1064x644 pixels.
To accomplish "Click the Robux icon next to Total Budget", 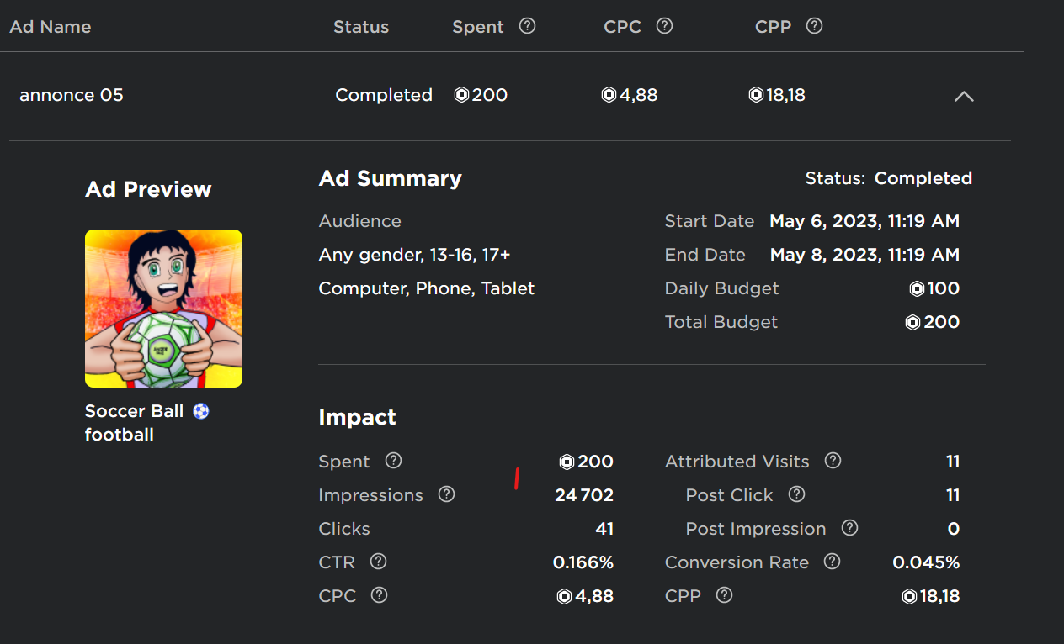I will [x=912, y=322].
